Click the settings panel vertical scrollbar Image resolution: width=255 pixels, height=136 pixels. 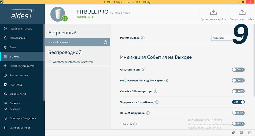(x=254, y=60)
